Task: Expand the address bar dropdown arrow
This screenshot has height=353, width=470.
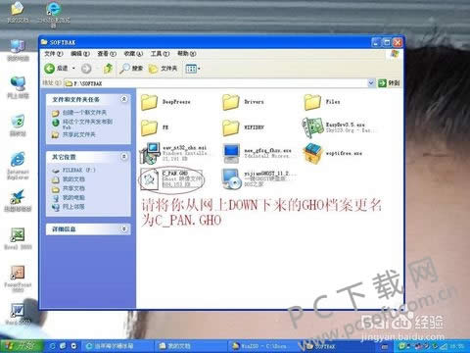Action: 371,83
